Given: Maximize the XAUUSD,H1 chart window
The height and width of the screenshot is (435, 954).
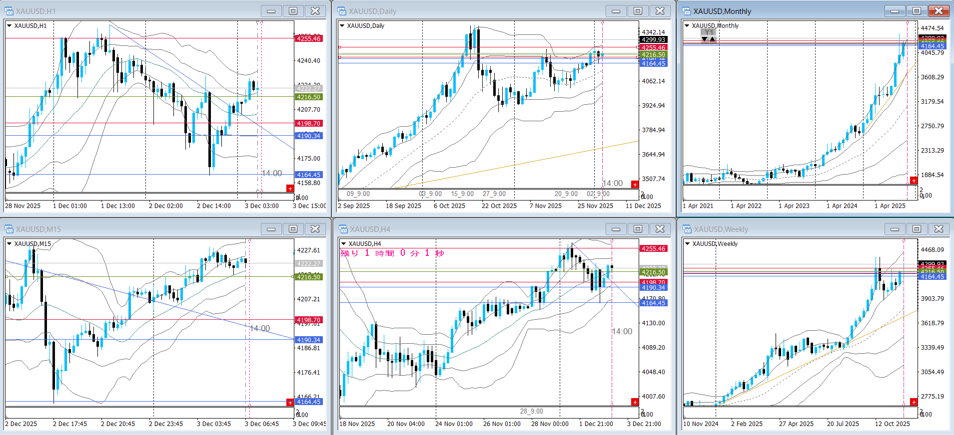Looking at the screenshot, I should (293, 11).
